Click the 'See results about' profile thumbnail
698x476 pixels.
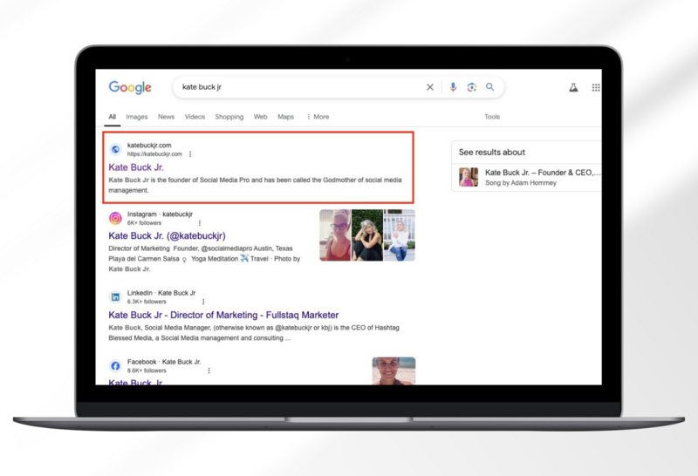point(469,177)
